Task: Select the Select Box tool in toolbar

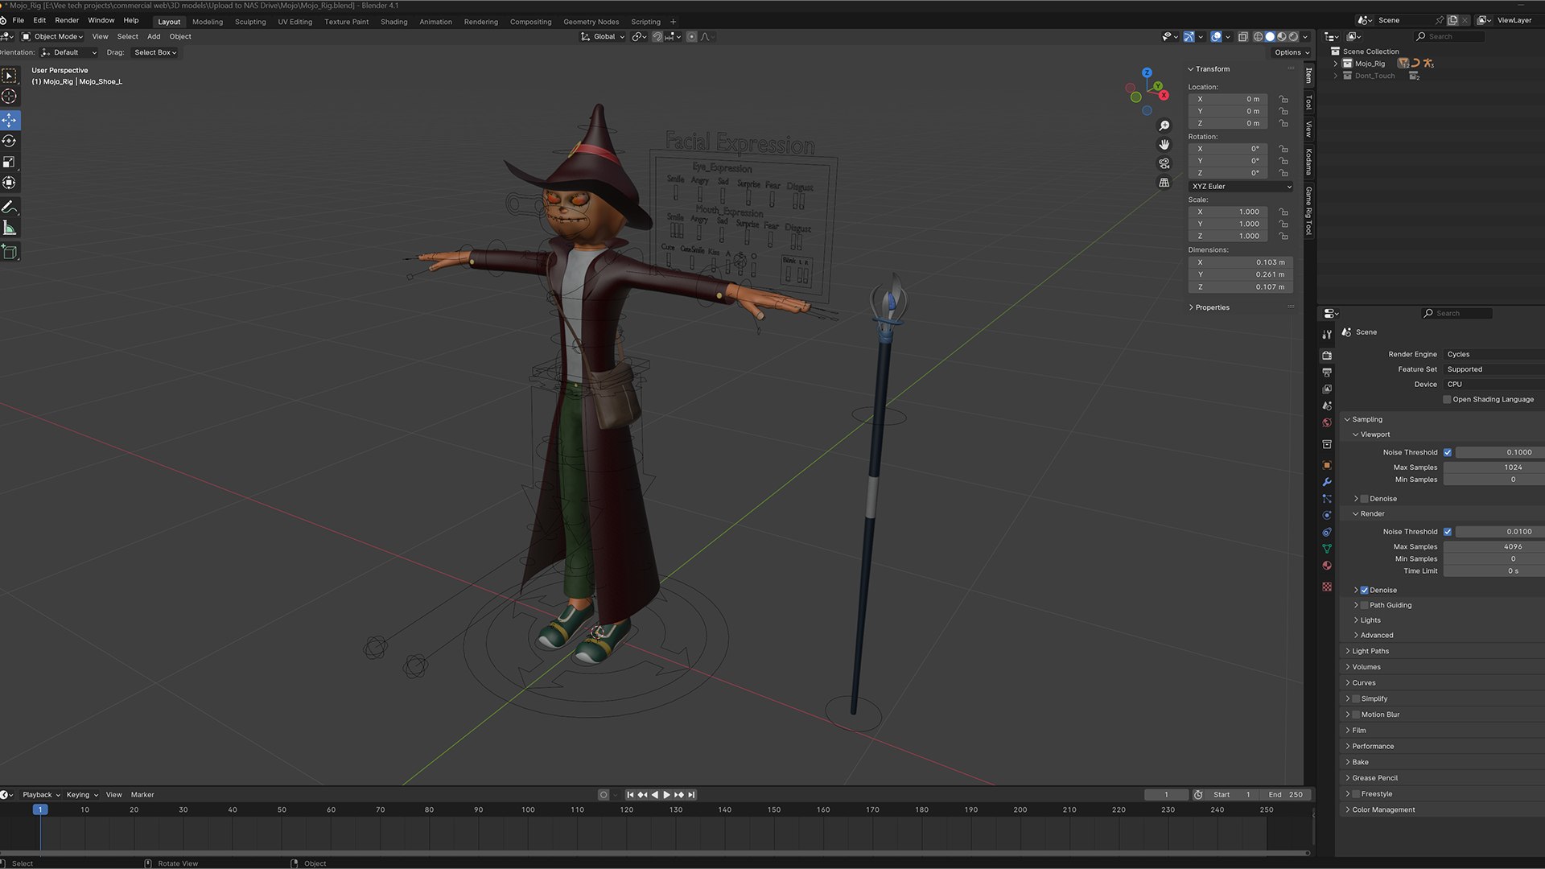Action: click(10, 76)
